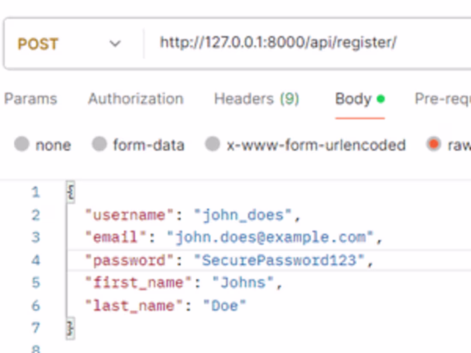Collapse the JSON body using line 1 fold marker
Image resolution: width=471 pixels, height=353 pixels.
[70, 192]
